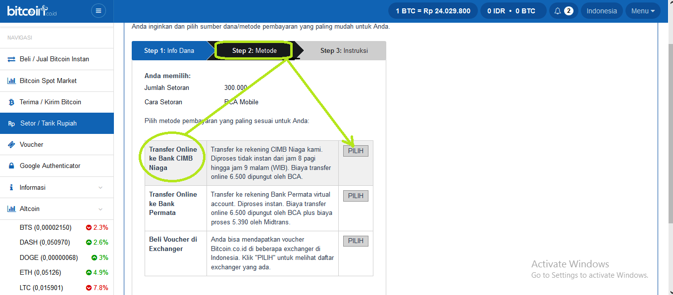
Task: Select the Indonesia language button
Action: pos(602,11)
